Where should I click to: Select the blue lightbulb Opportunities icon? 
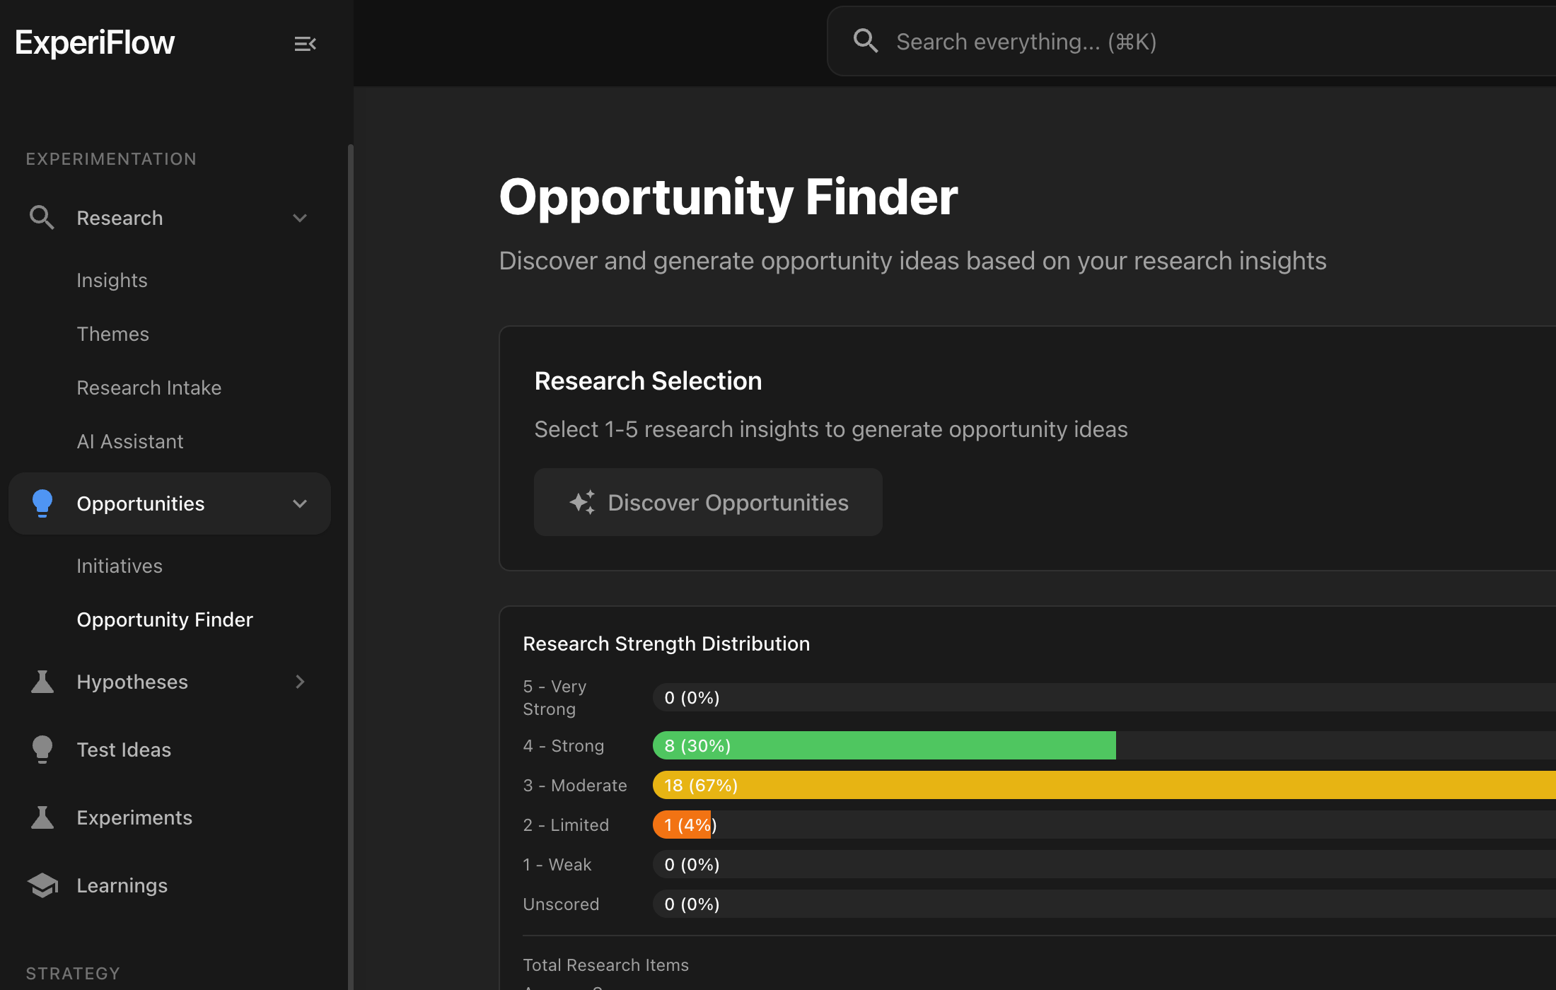click(x=42, y=503)
